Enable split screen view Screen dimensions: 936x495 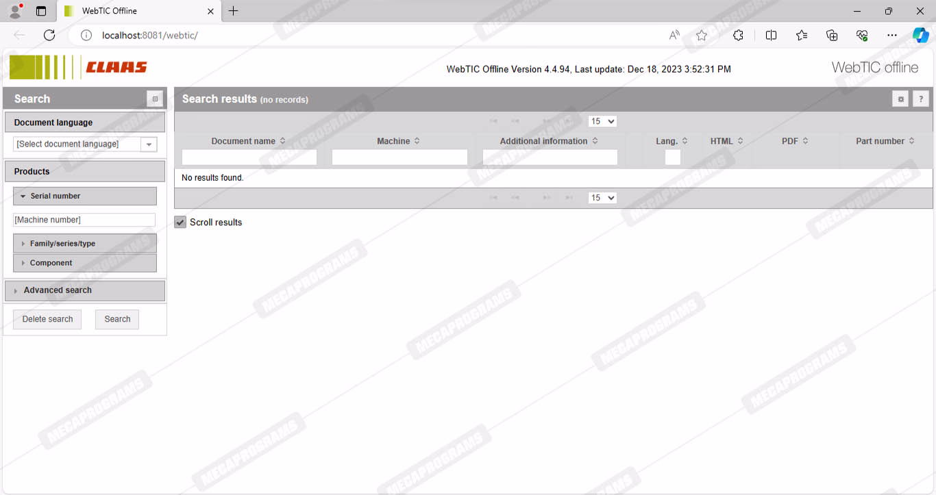771,35
